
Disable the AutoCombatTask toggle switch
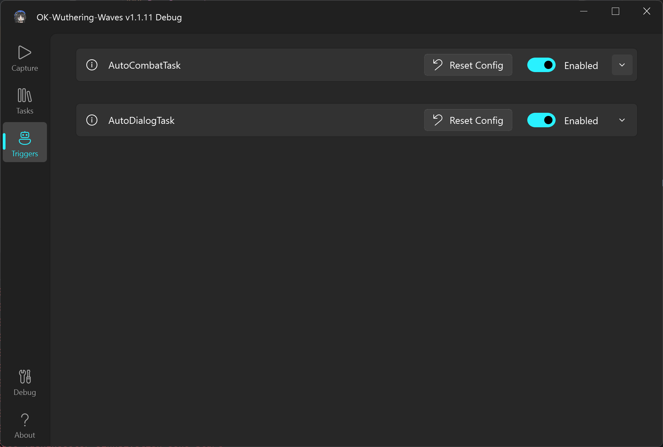tap(541, 65)
